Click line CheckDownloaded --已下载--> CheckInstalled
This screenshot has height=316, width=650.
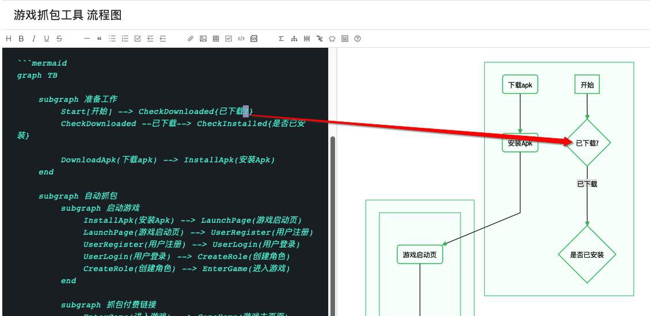(162, 130)
